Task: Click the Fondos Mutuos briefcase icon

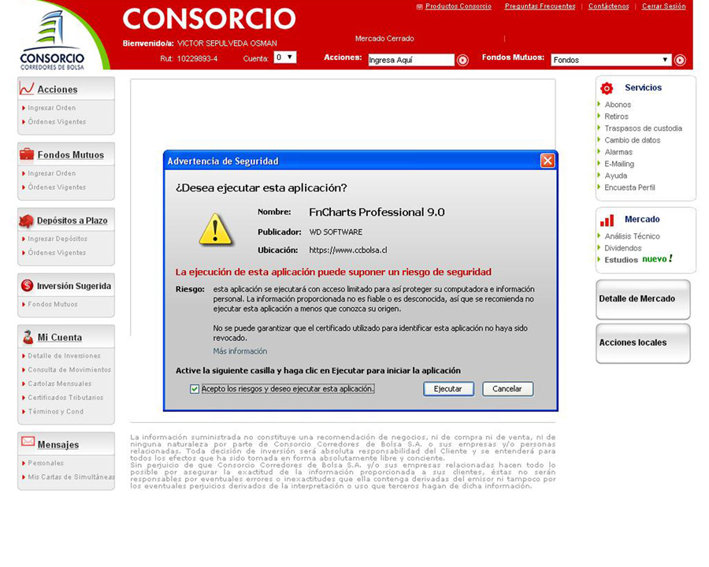Action: pyautogui.click(x=27, y=154)
